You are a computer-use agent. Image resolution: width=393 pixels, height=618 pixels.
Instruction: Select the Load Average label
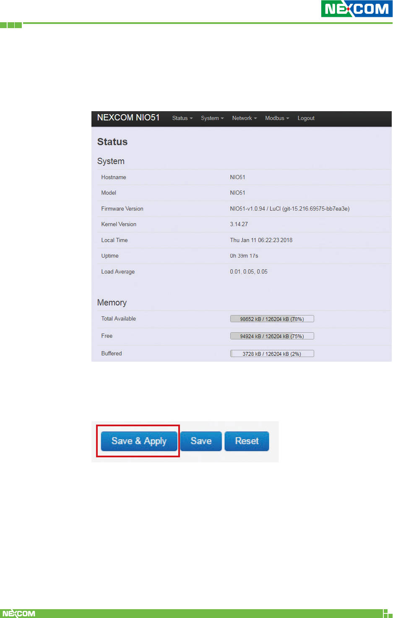[x=118, y=272]
